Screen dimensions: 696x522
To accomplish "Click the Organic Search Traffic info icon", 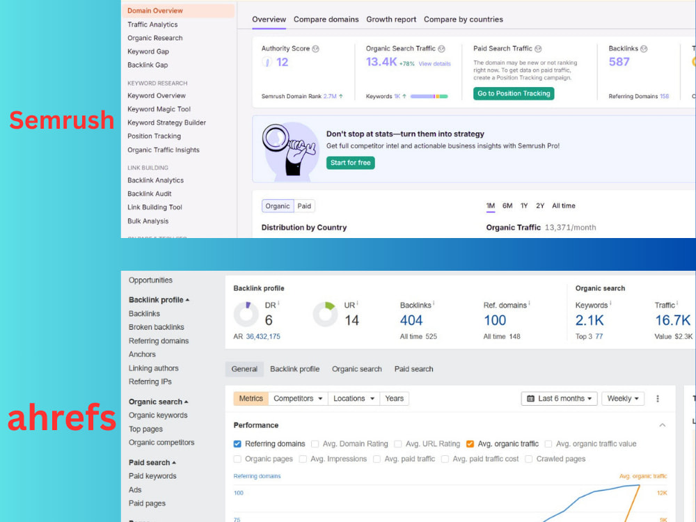I will coord(441,49).
